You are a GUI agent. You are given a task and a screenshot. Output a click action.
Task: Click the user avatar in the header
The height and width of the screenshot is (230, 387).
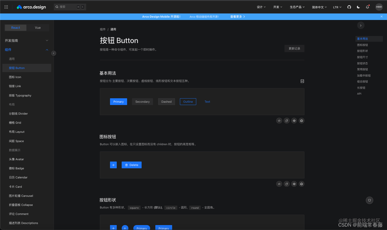[x=379, y=7]
